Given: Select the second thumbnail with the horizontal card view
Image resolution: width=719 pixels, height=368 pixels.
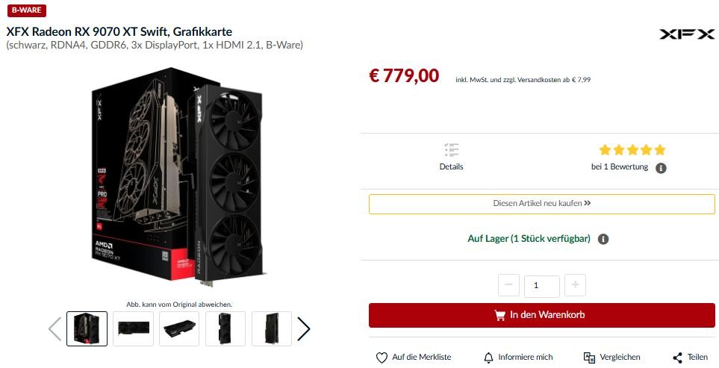Looking at the screenshot, I should pos(134,328).
